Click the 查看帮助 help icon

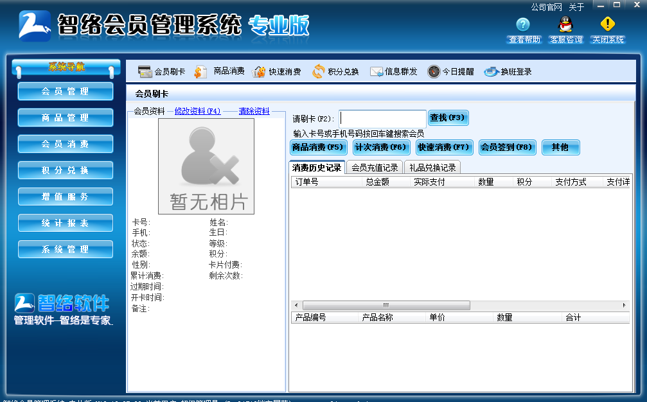pyautogui.click(x=522, y=28)
